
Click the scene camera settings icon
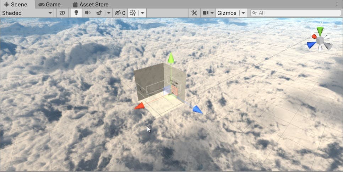[206, 13]
